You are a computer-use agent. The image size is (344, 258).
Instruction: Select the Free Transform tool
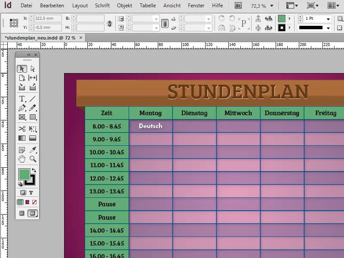[33, 129]
